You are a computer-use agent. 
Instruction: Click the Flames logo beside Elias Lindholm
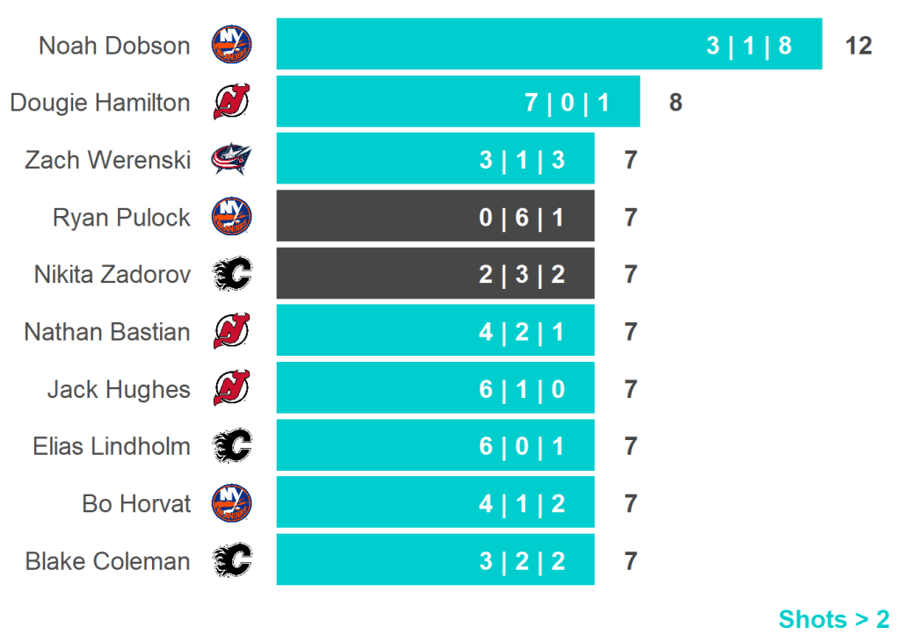point(232,446)
